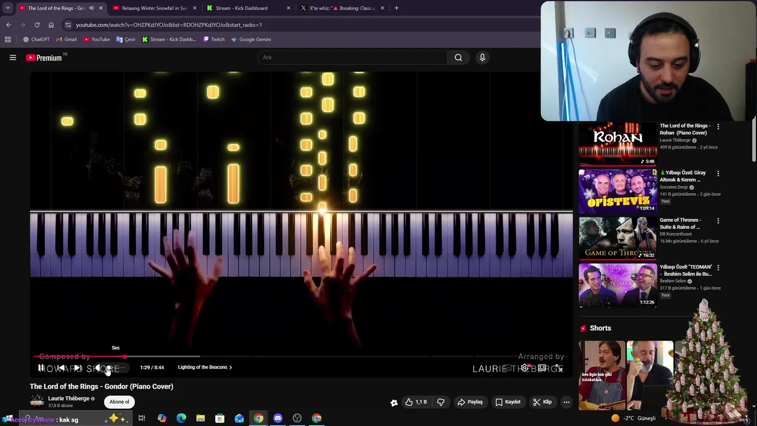The height and width of the screenshot is (426, 757).
Task: Close the Relaxing Winter Snowfall tab
Action: [x=195, y=8]
